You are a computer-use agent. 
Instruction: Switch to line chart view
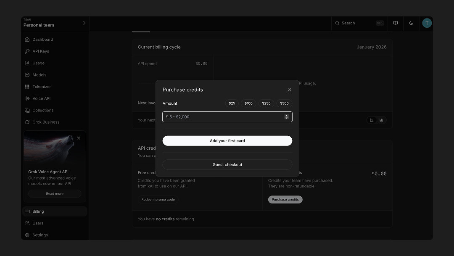click(x=372, y=120)
